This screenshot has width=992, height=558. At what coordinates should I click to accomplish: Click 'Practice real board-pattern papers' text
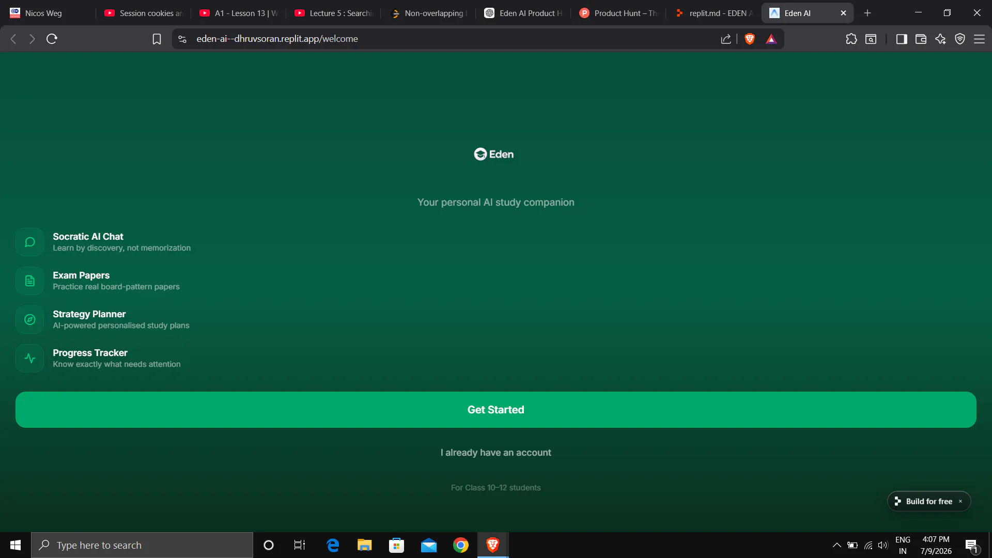click(x=116, y=287)
